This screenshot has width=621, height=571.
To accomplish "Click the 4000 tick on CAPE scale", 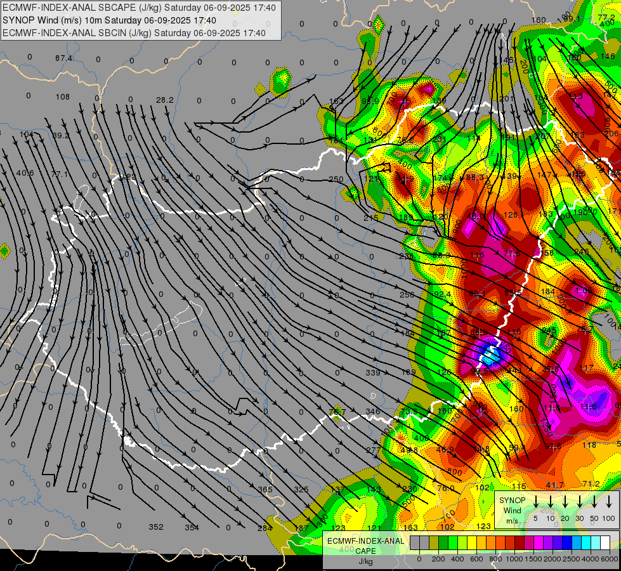I will click(590, 559).
